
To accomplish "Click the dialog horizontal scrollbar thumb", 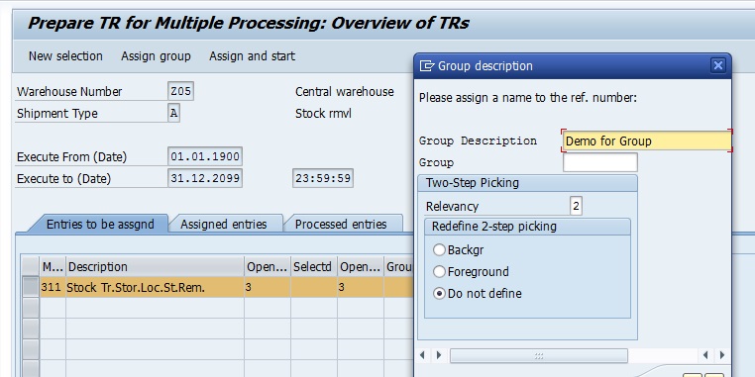I will coord(538,356).
